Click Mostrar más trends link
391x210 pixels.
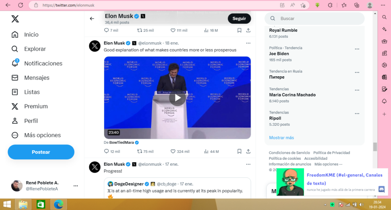[281, 138]
